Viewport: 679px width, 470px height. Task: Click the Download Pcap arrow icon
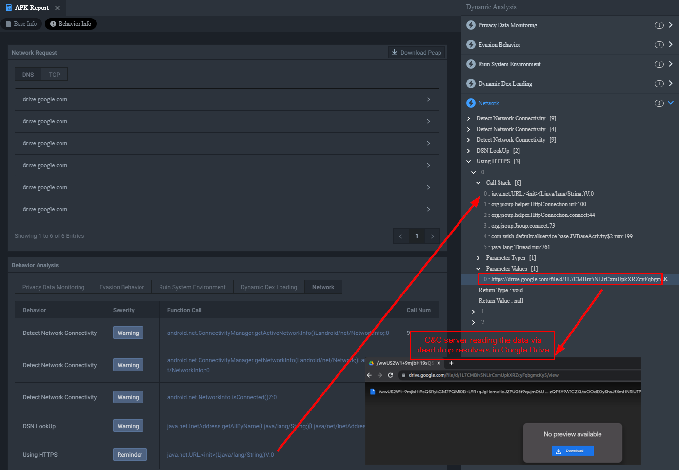tap(395, 53)
